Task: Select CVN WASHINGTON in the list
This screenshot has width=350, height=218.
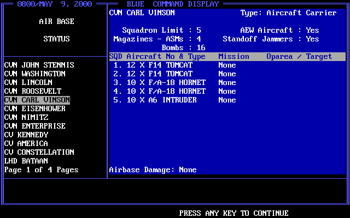Action: pos(35,74)
